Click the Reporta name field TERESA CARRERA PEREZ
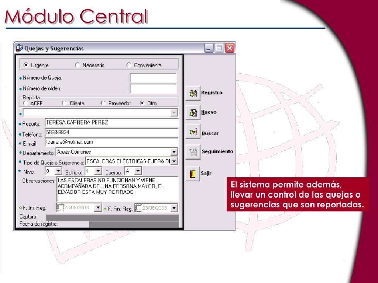 (111, 122)
